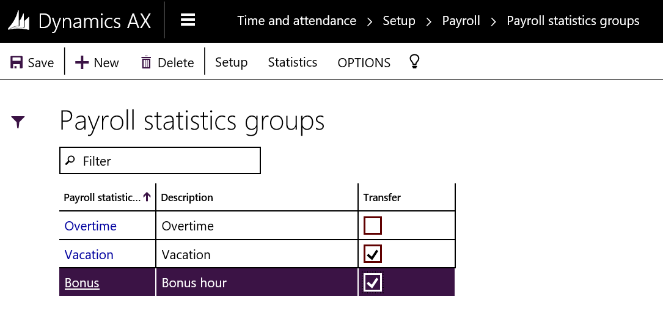Open the Vacation statistics group link
Screen dimensions: 663x316
click(x=89, y=255)
